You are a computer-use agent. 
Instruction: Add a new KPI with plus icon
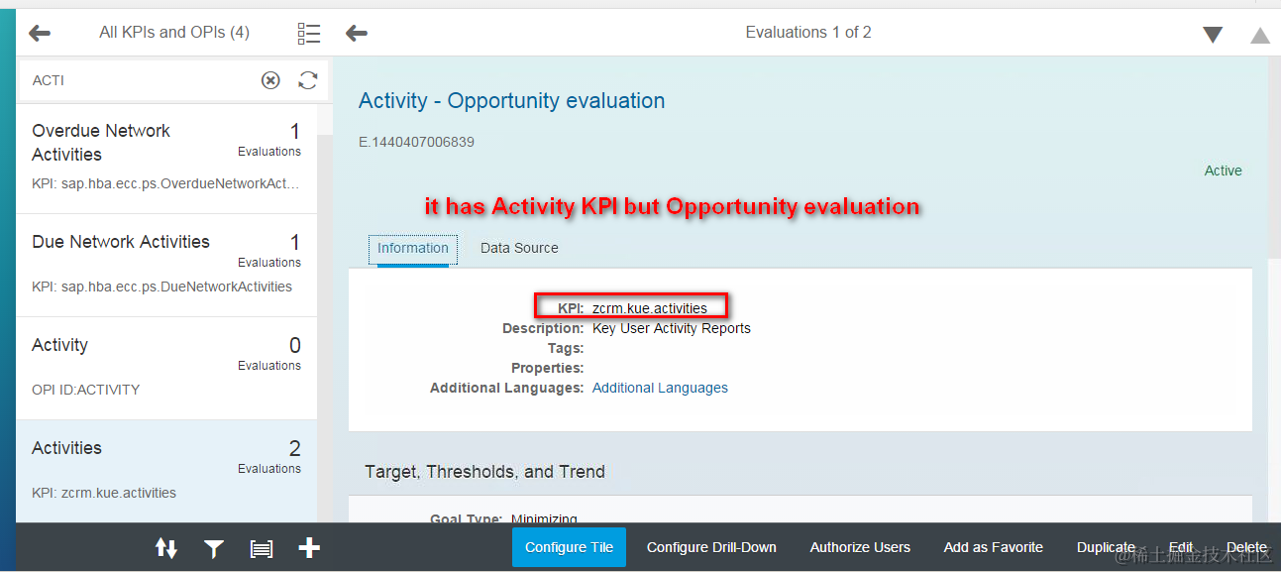[x=309, y=547]
